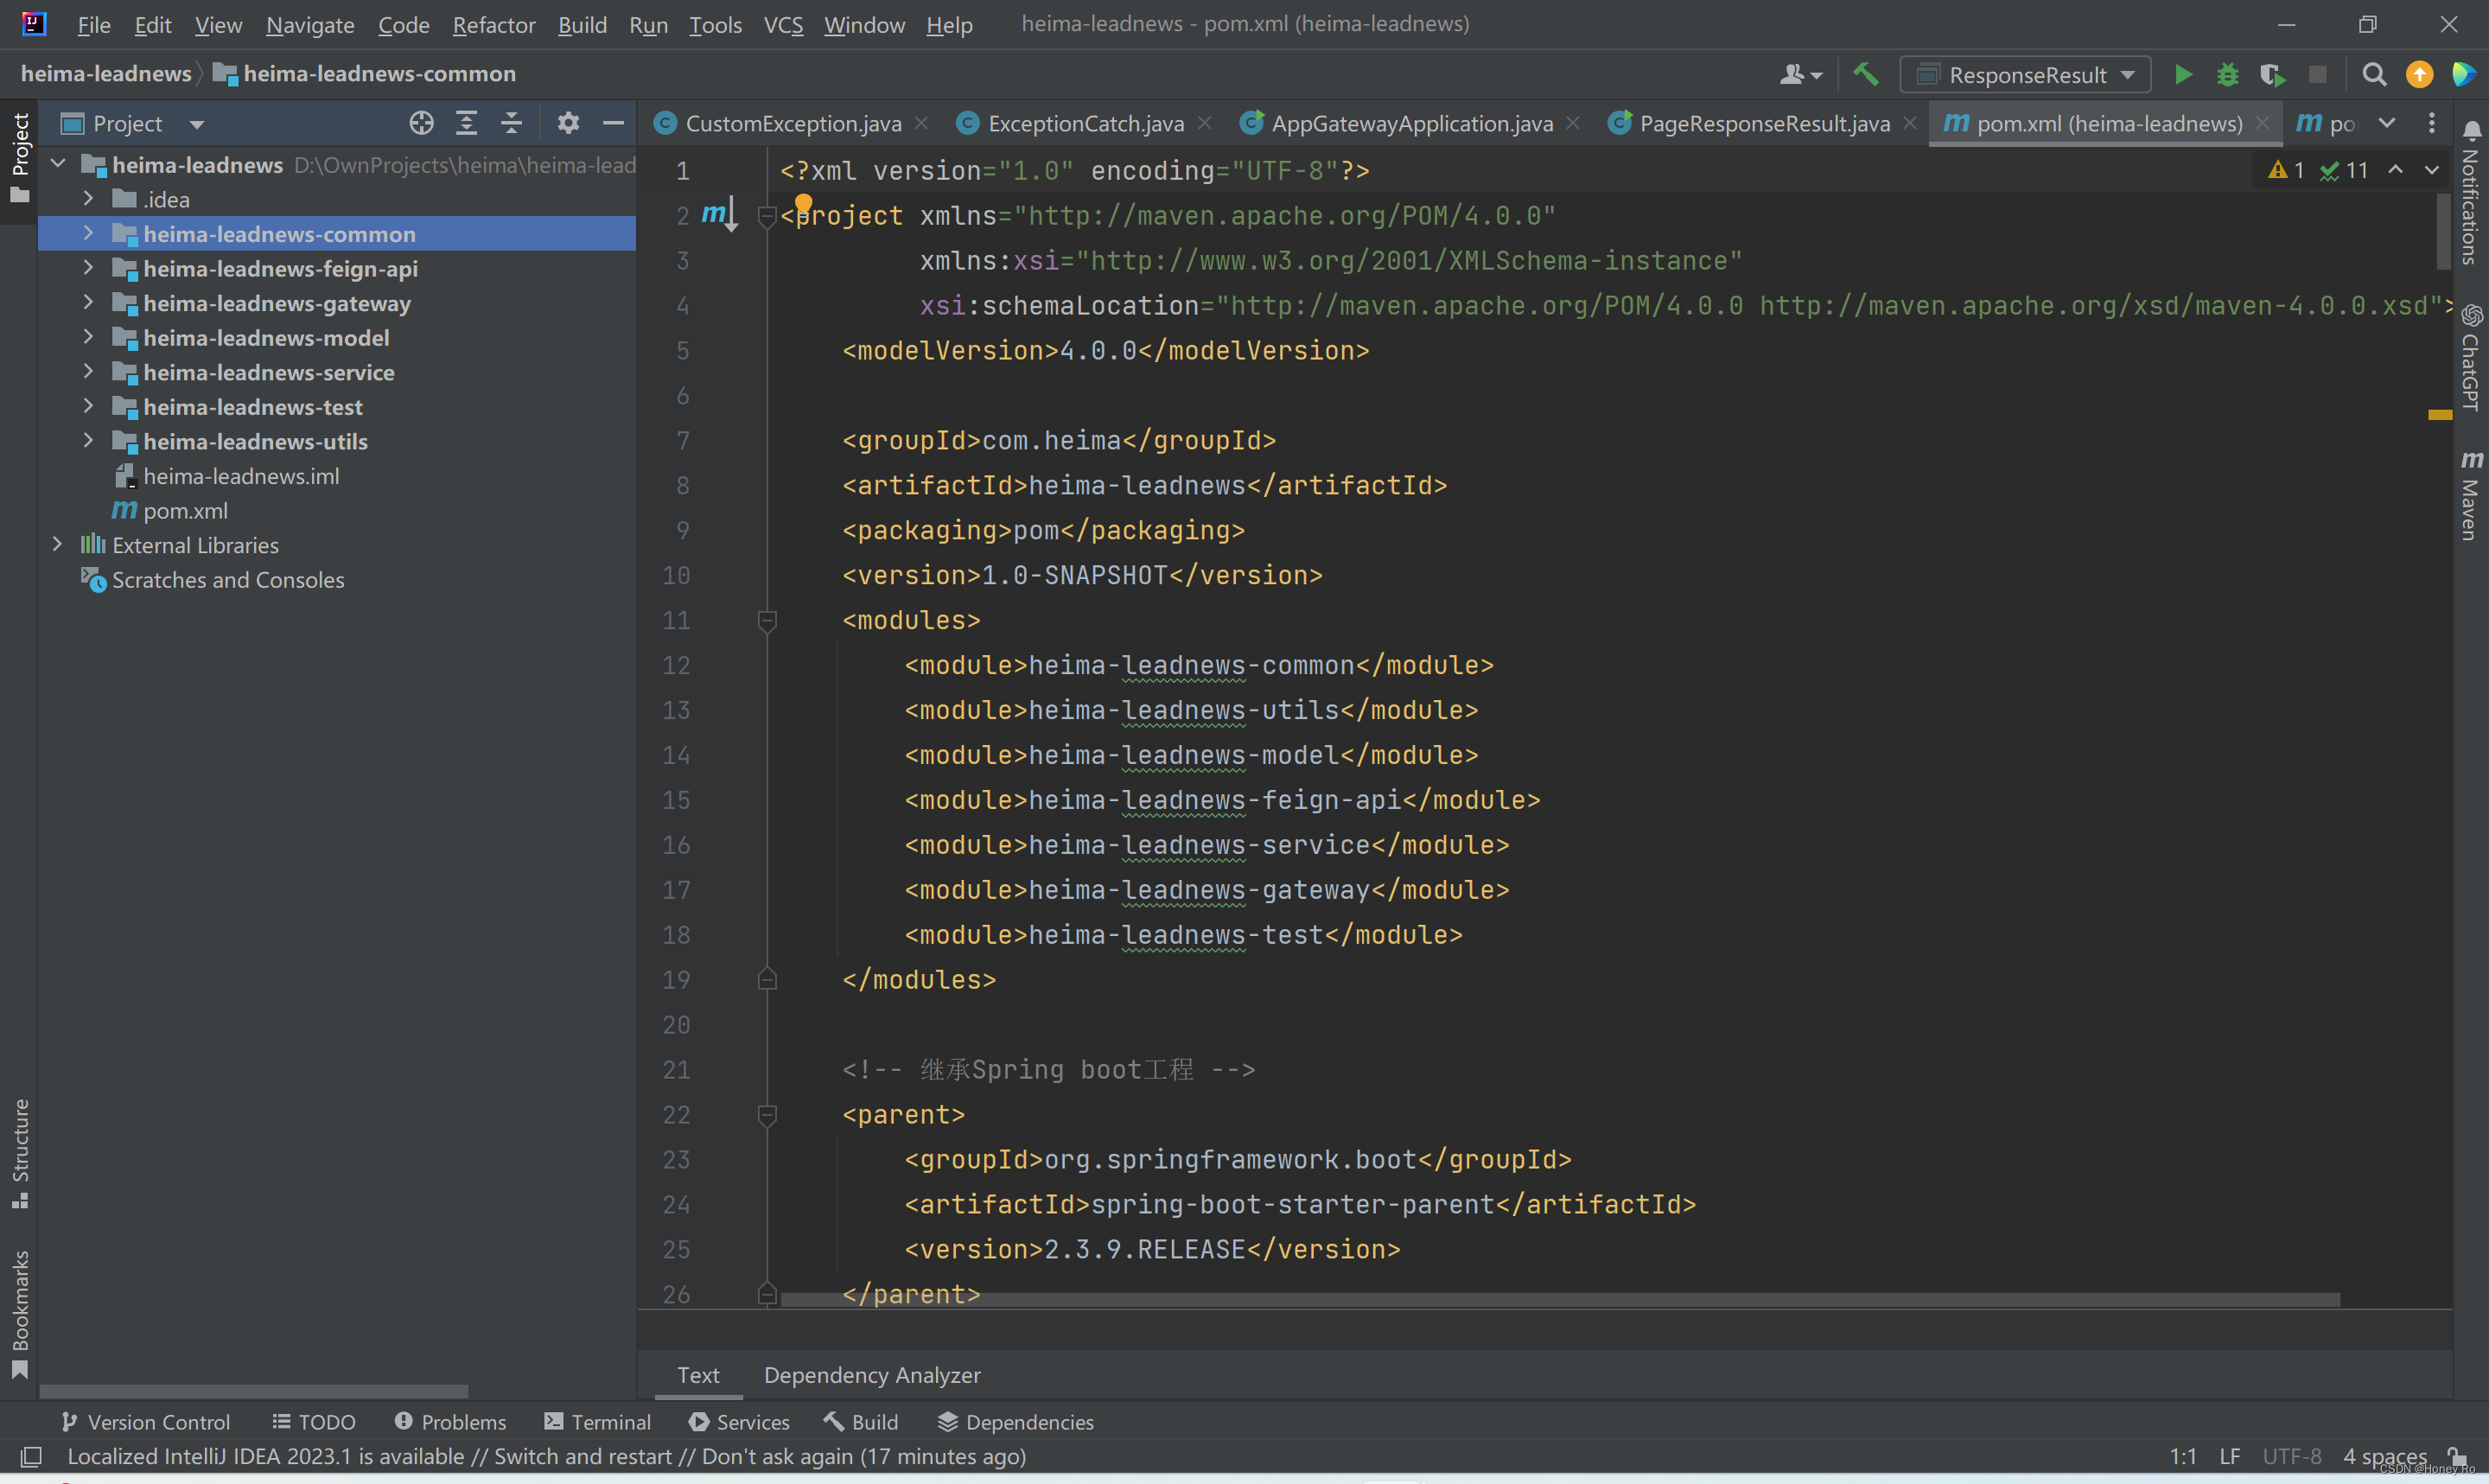Collapse all in the Project panel toolbar
This screenshot has height=1484, width=2489.
point(511,123)
